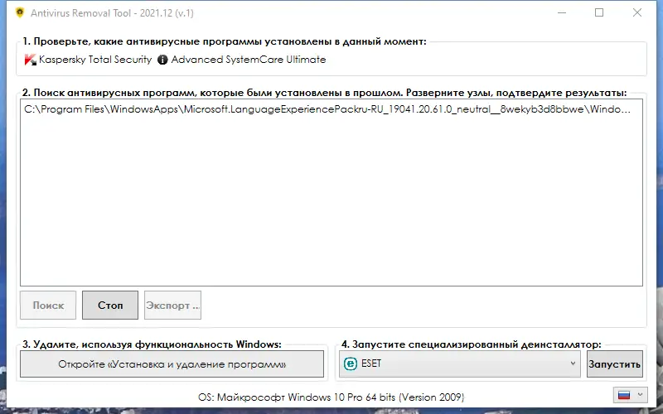The image size is (663, 414).
Task: Open «Установка и удаление программ» button
Action: coord(172,363)
